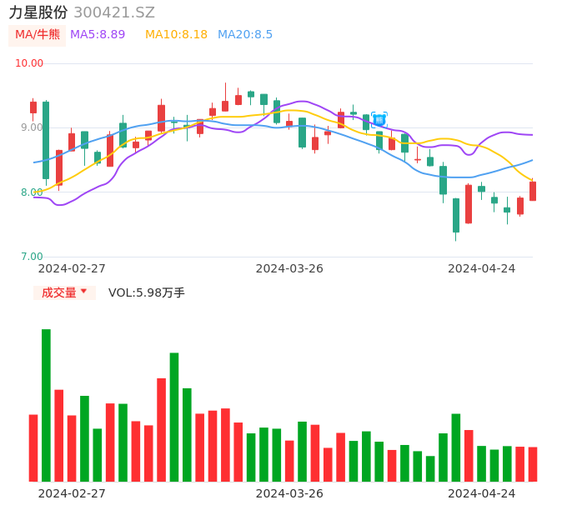Toggle the MA5 purple line legend
Viewport: 572px width, 505px height.
(x=98, y=35)
